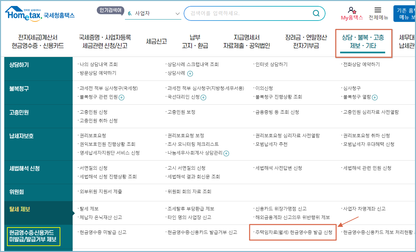The image size is (416, 252).
Task: Open 주택임차료(월세) 현금영수증 발급 신청
Action: point(293,232)
